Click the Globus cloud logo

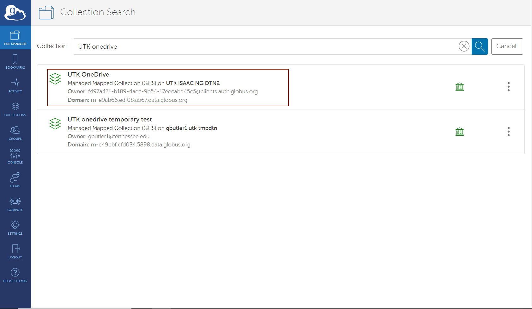click(x=15, y=13)
